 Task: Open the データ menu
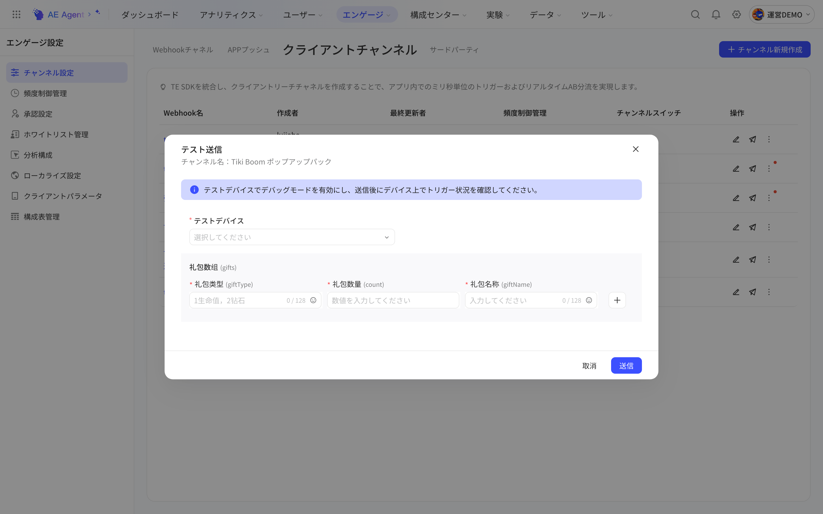pos(545,15)
